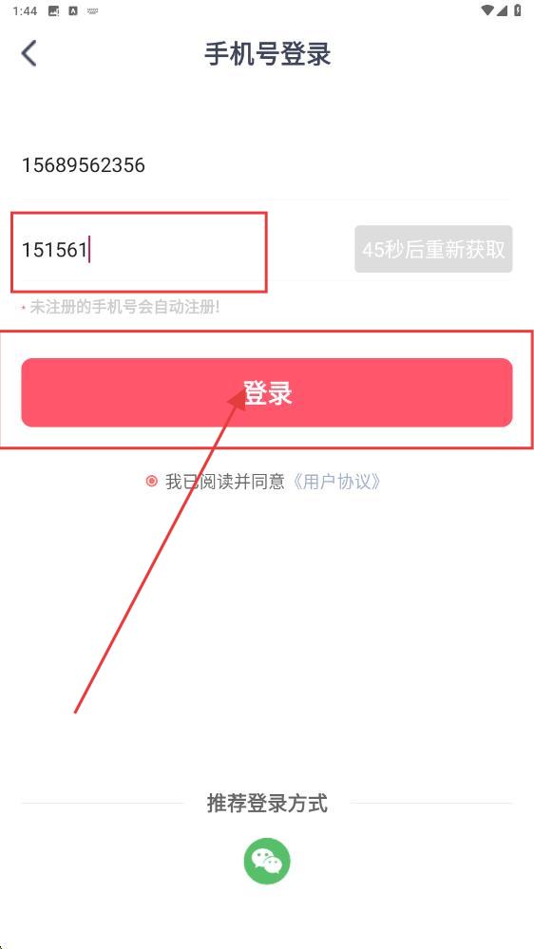Toggle the 我已阅读并同意 agreement radio button
Viewport: 534px width, 949px height.
pyautogui.click(x=151, y=482)
